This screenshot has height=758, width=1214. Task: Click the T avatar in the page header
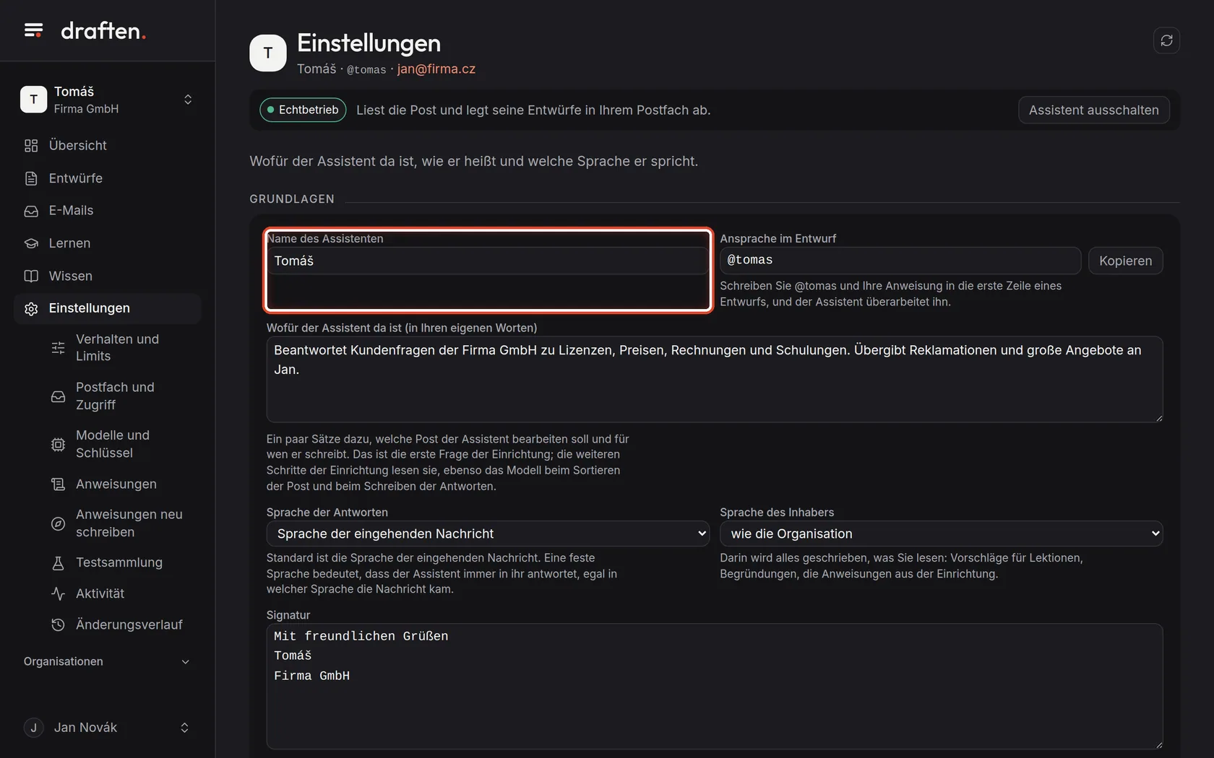point(268,53)
